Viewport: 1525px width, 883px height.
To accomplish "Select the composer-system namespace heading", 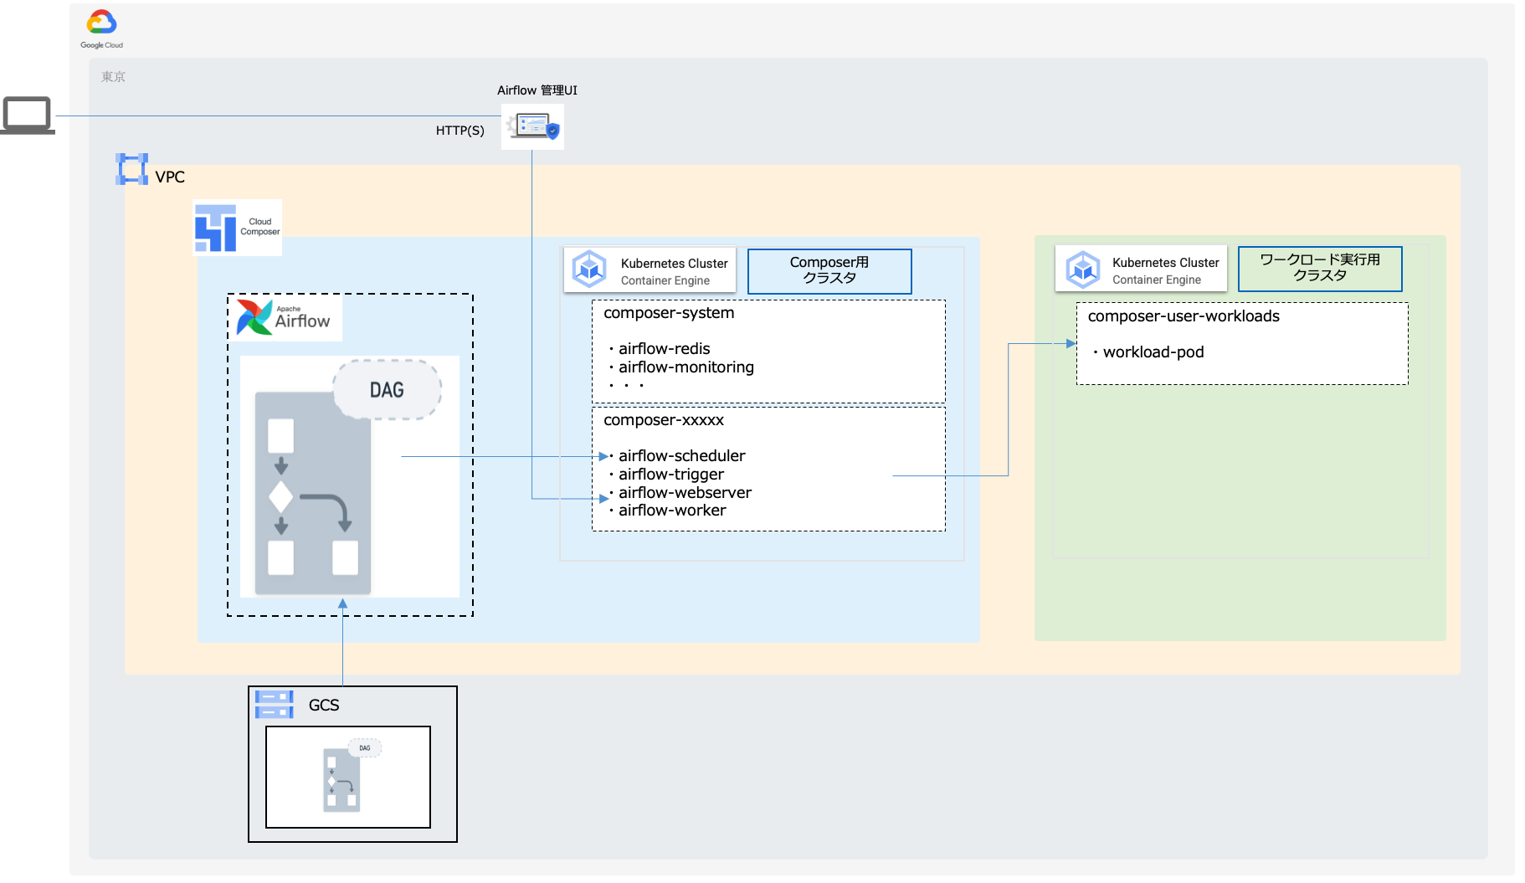I will click(669, 313).
